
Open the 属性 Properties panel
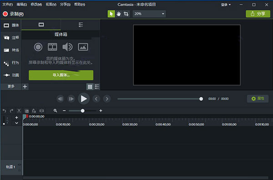258,99
